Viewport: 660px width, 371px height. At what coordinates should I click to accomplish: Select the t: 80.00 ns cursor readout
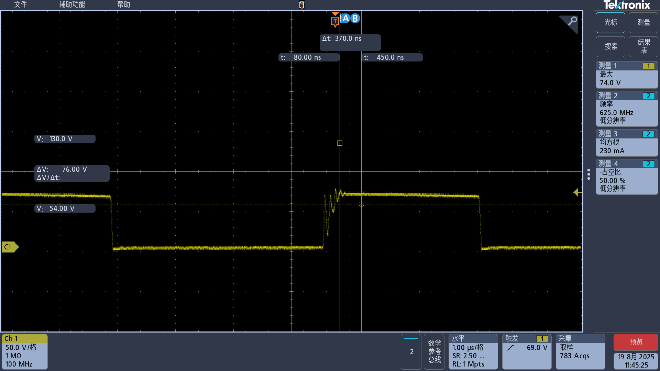[309, 57]
